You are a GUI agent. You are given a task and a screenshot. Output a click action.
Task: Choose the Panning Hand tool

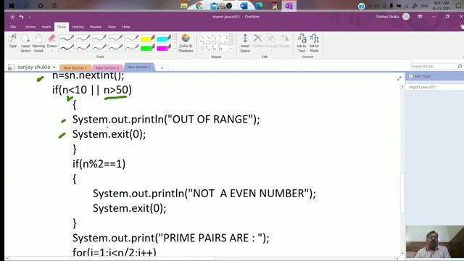[38, 43]
